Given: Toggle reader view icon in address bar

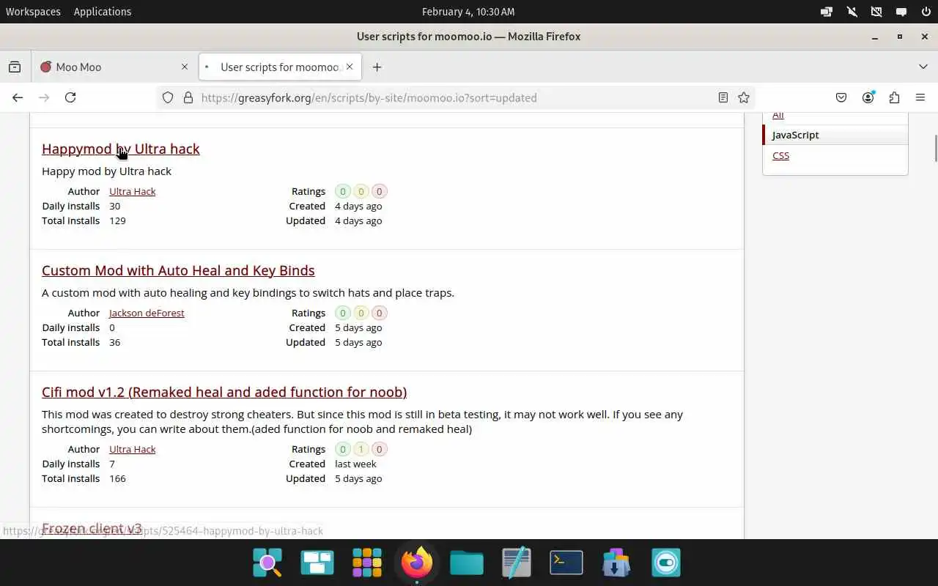Looking at the screenshot, I should click(723, 97).
